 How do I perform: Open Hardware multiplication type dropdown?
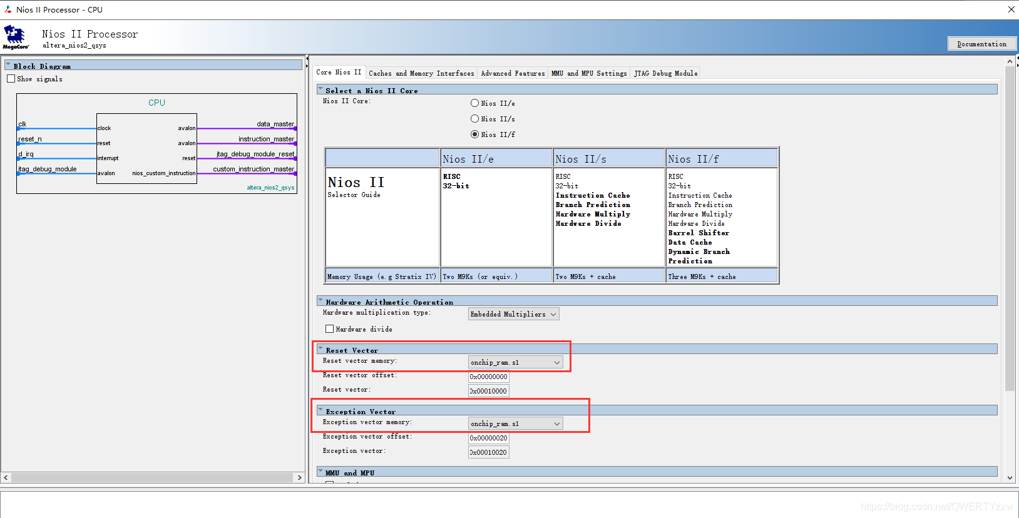click(x=513, y=314)
